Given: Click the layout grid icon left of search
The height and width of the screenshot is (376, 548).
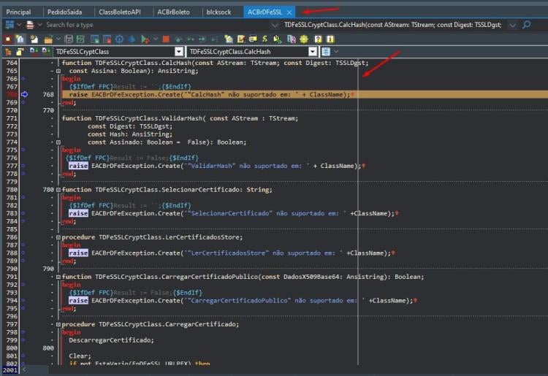Looking at the screenshot, I should [x=9, y=25].
